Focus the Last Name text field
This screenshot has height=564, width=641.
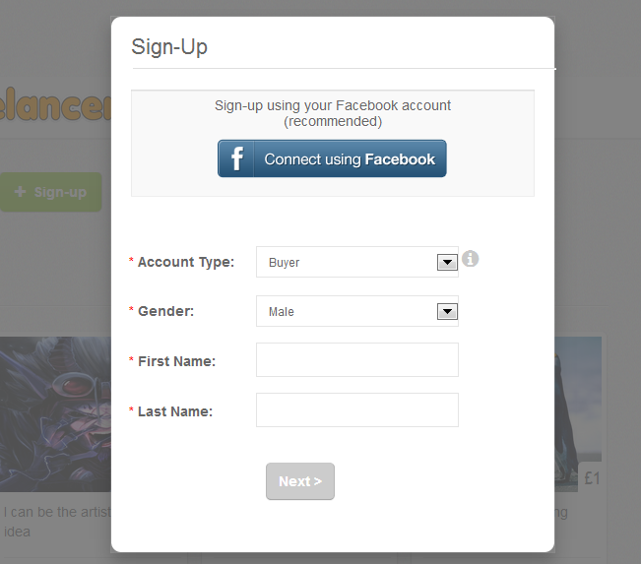pos(356,410)
